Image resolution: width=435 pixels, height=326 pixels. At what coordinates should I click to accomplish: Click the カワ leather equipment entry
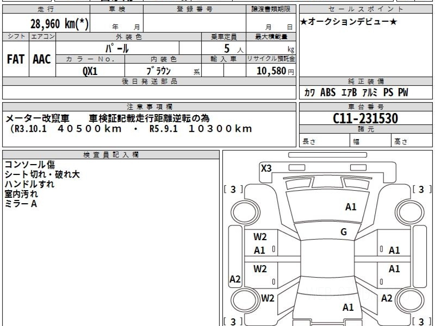click(310, 93)
